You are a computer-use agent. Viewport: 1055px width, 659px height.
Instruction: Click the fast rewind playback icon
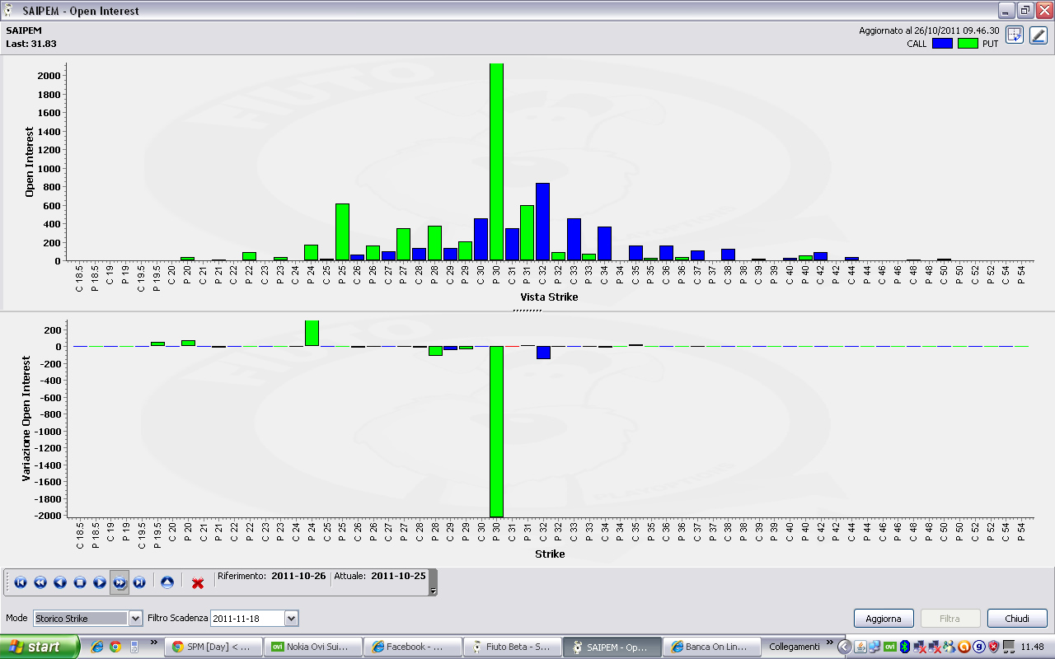click(x=40, y=582)
